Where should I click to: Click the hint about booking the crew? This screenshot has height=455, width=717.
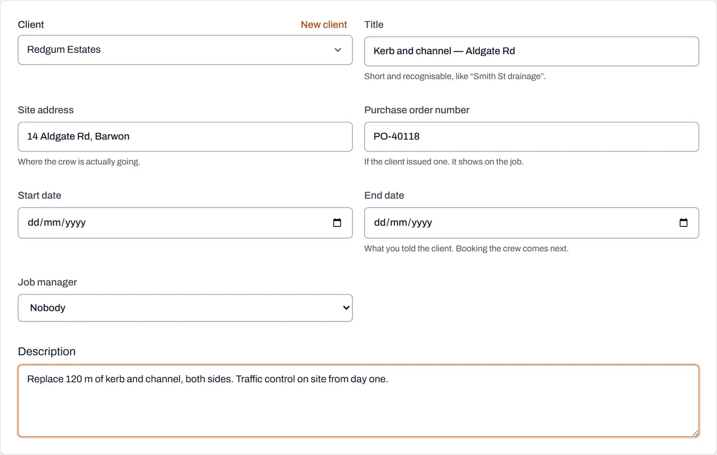466,249
